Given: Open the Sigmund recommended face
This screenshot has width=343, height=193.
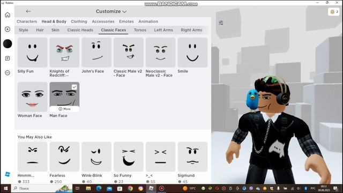Looking at the screenshot, I should [x=192, y=157].
